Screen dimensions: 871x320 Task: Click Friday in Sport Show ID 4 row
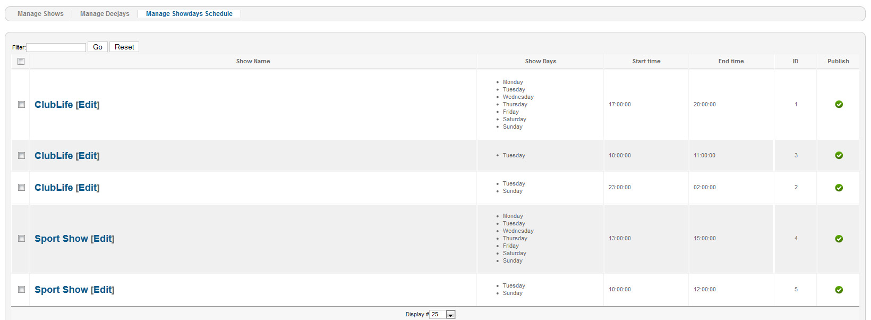click(511, 246)
